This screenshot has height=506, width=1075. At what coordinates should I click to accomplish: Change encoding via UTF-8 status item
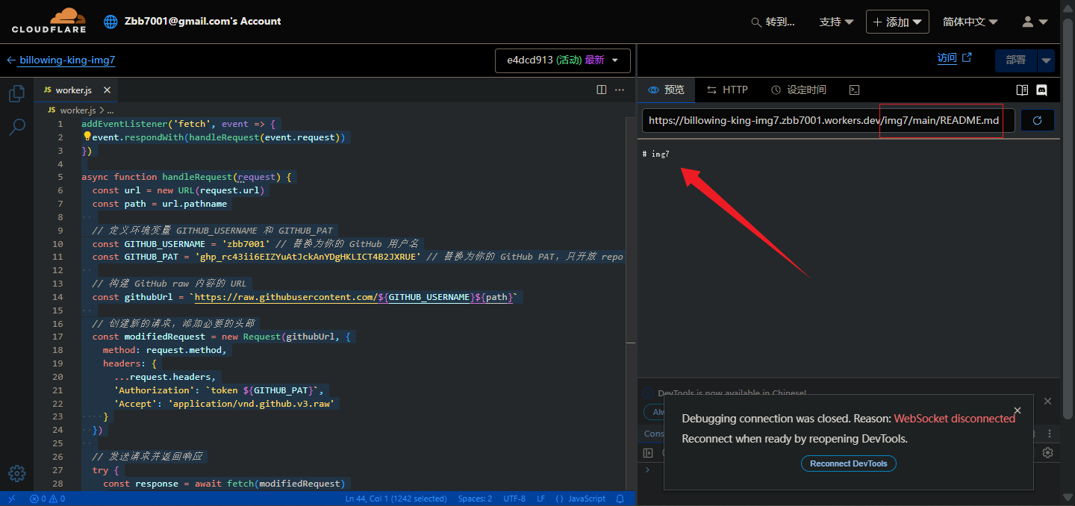click(514, 499)
